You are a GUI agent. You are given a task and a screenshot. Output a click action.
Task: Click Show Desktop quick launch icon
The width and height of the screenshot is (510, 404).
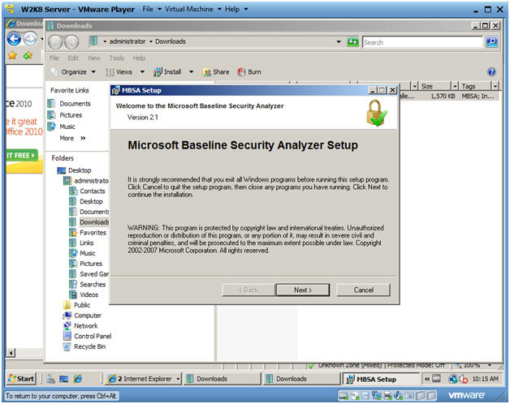63,379
